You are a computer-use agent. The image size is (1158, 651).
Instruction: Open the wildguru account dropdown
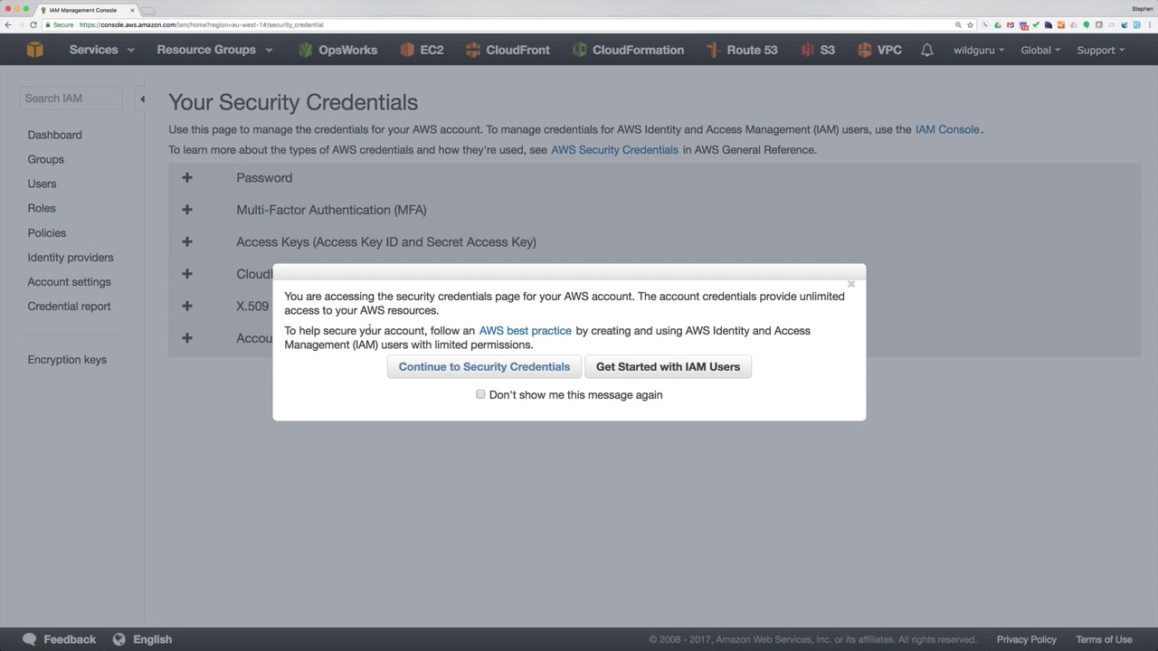979,50
